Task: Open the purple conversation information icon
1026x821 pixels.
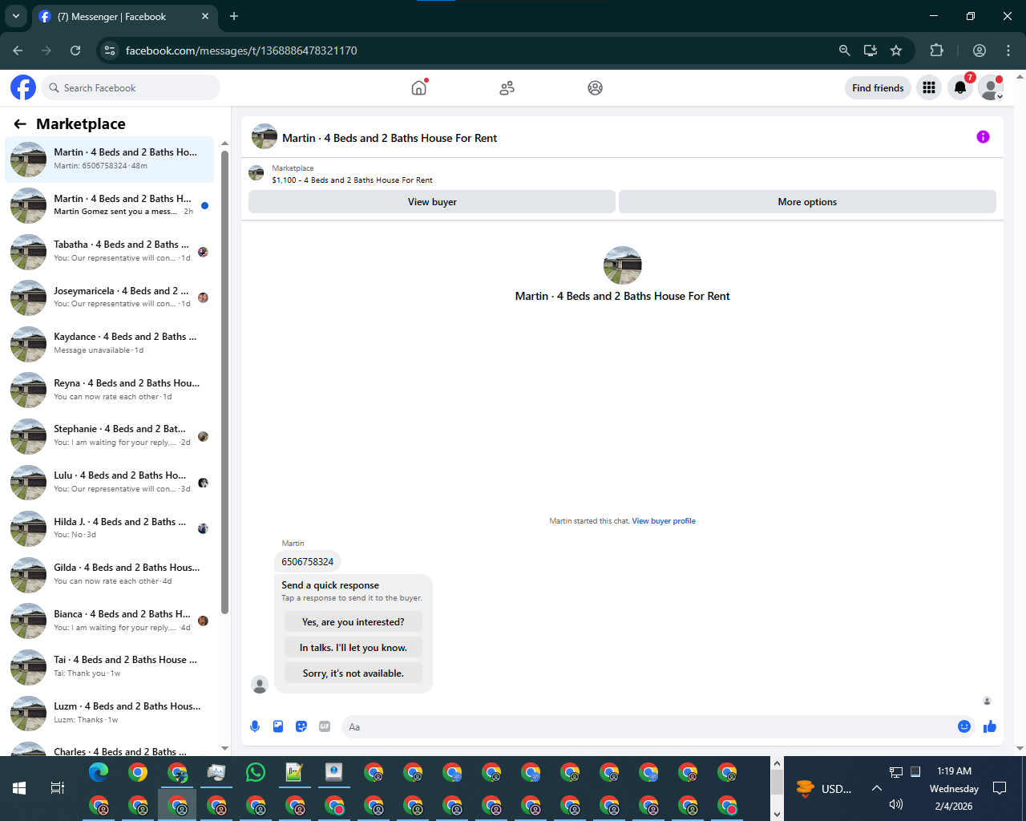Action: pos(983,137)
